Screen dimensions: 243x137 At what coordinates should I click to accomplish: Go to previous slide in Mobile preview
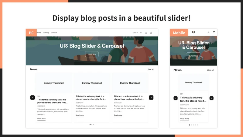(x=176, y=98)
